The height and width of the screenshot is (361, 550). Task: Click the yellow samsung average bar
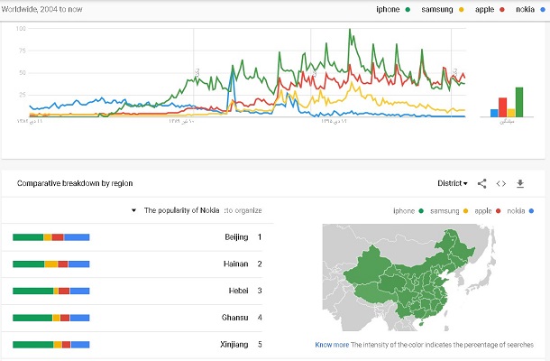(x=511, y=113)
